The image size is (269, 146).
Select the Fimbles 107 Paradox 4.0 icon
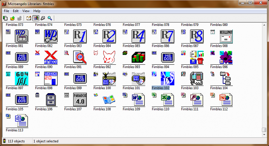coord(80,100)
